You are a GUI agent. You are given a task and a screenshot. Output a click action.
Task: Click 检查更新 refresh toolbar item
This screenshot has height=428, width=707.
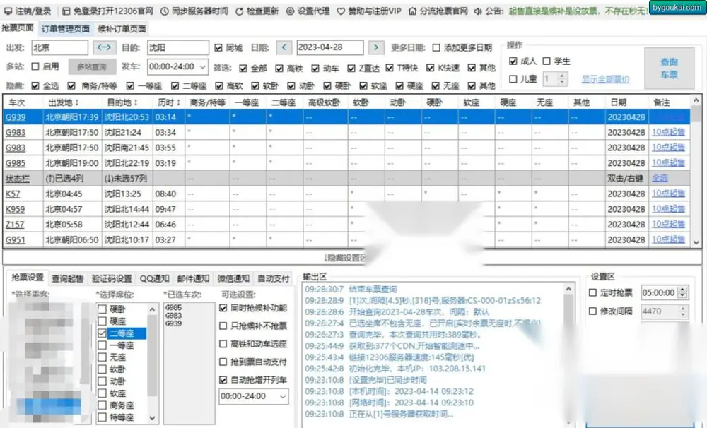coord(257,11)
